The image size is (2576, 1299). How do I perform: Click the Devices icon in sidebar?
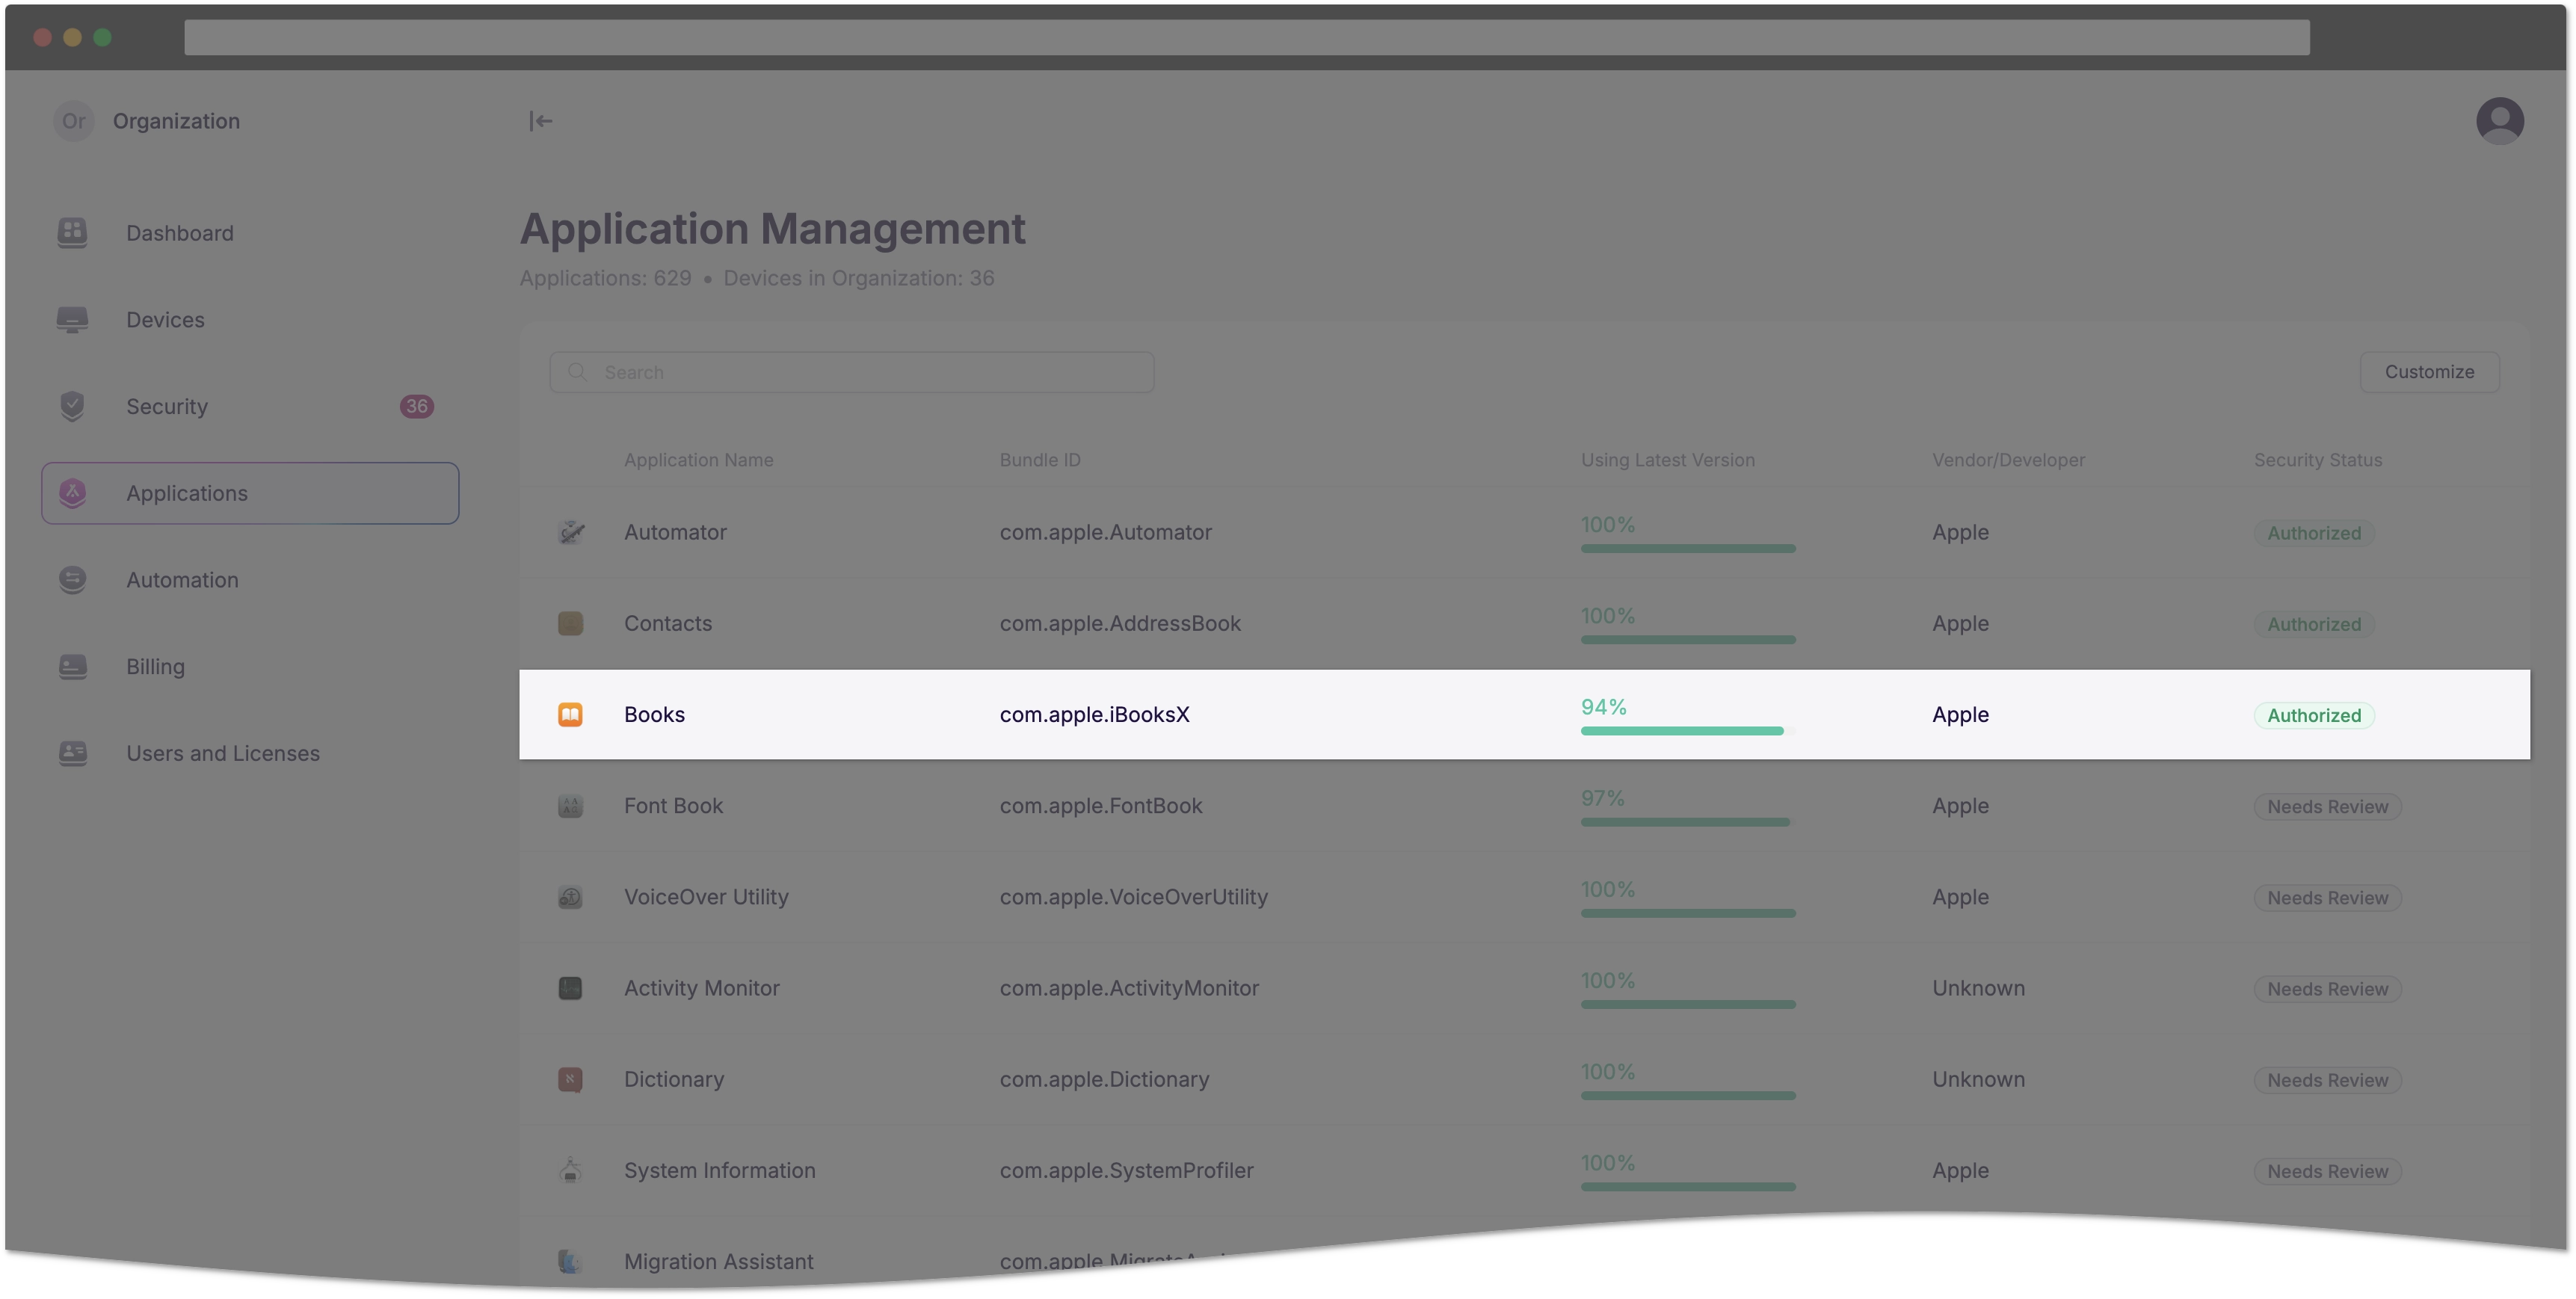click(x=73, y=318)
